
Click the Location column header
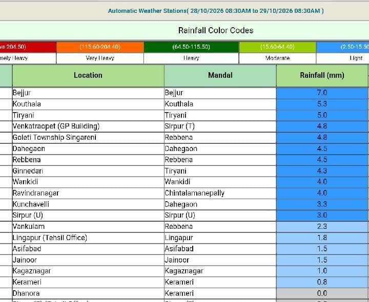(x=88, y=75)
